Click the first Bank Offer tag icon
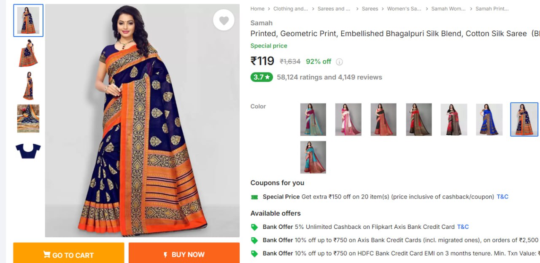 pyautogui.click(x=254, y=227)
